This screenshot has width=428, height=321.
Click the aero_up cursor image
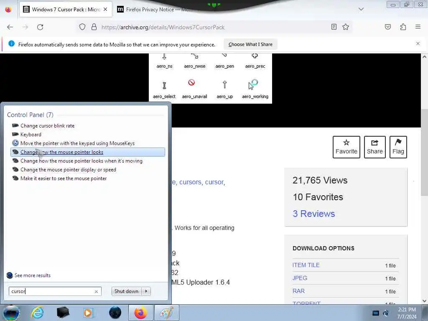pos(224,84)
